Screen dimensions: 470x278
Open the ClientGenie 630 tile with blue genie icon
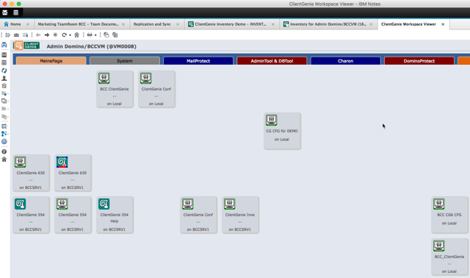[73, 173]
